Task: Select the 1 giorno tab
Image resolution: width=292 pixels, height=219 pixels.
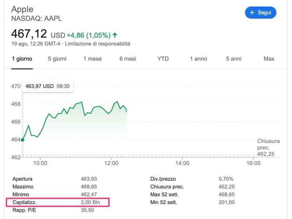Action: pos(22,58)
